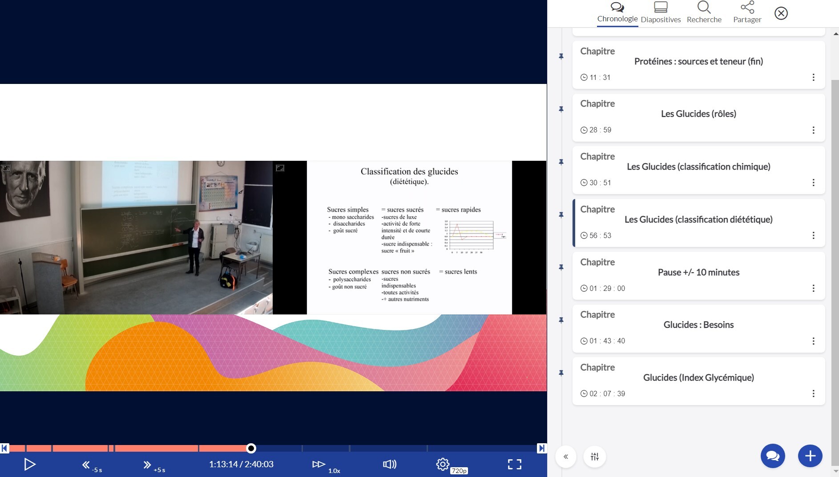Click timestamp 02 : 07 : 39

point(607,394)
